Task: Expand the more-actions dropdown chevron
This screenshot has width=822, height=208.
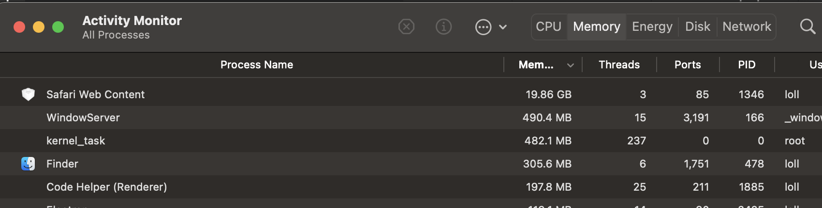Action: [x=503, y=27]
